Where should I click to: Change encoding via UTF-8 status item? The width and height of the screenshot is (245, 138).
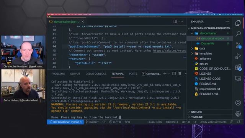point(186,122)
